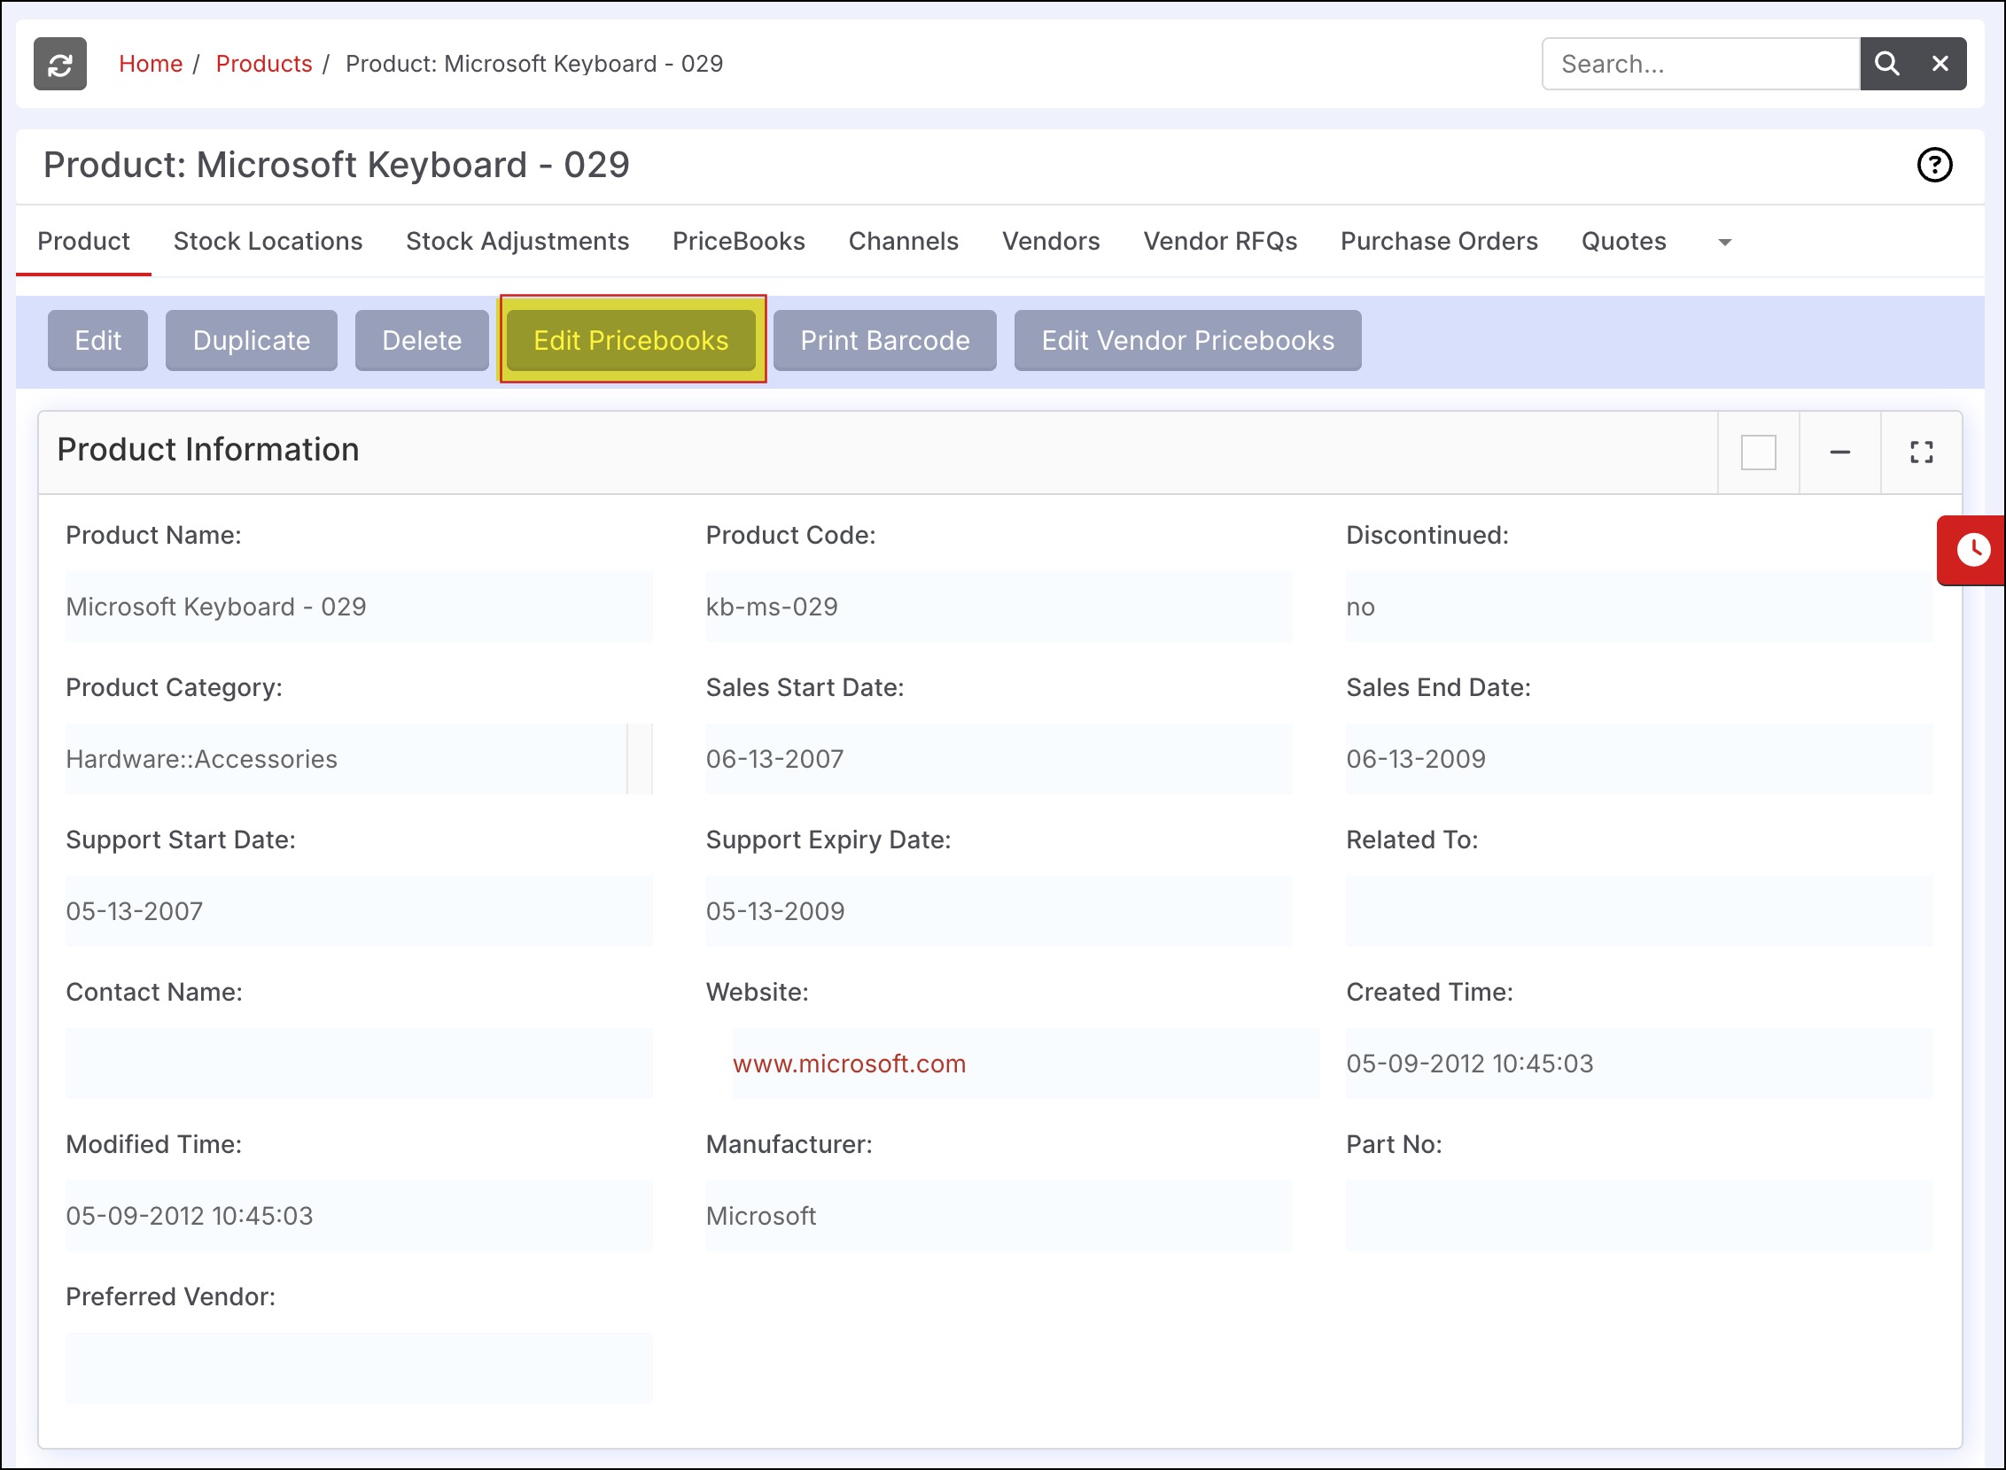Open the red clock side widget

1972,550
